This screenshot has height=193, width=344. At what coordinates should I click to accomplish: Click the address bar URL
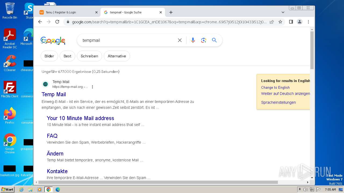click(169, 22)
